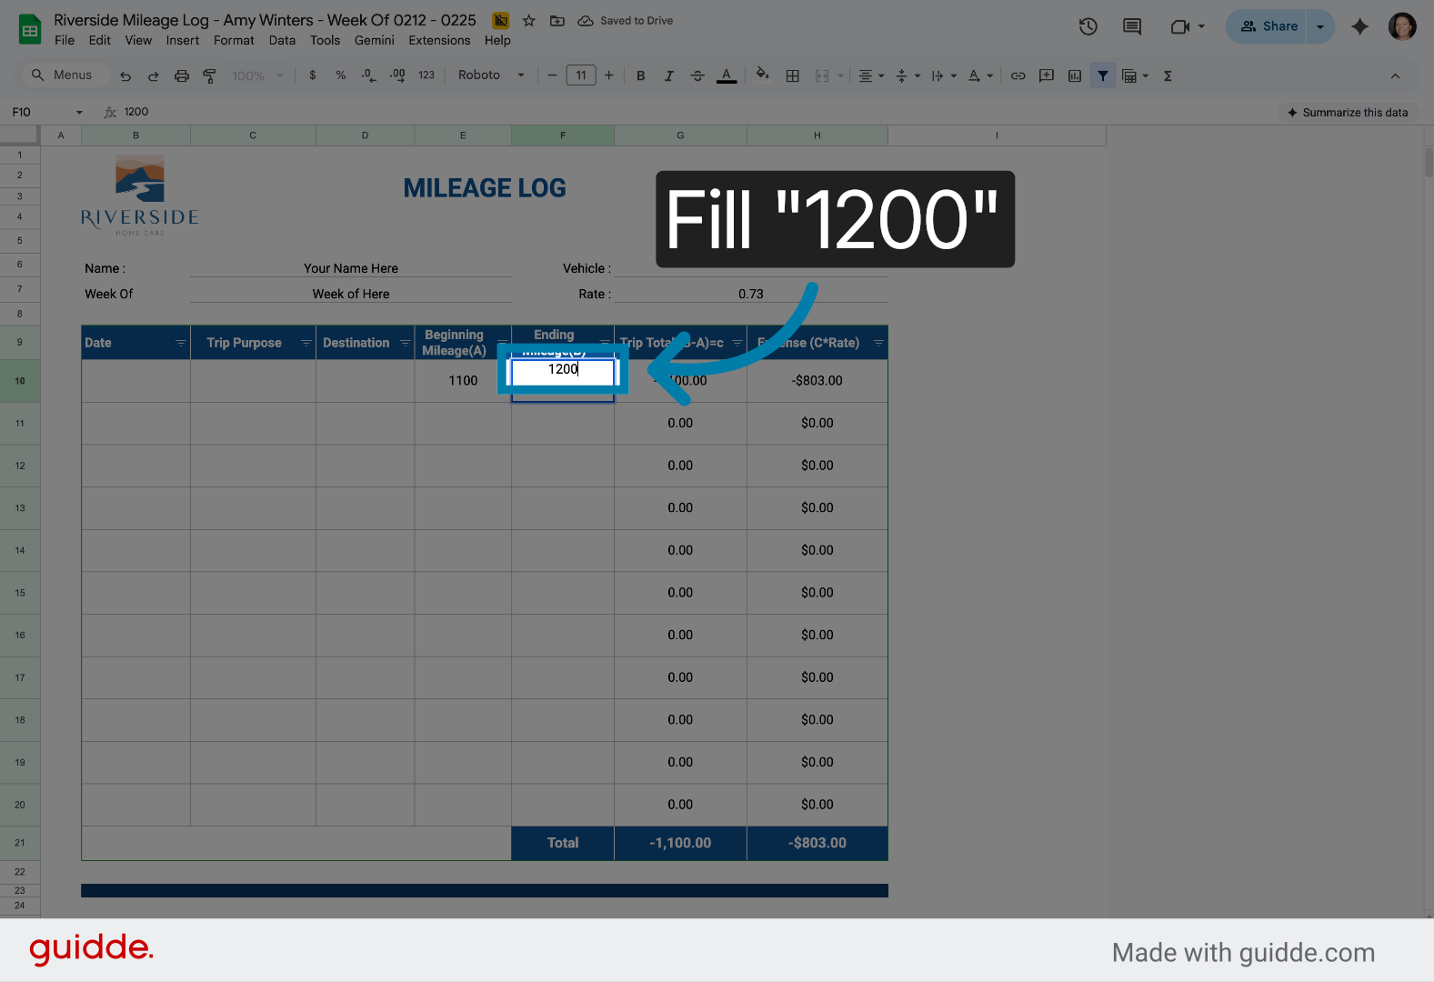This screenshot has width=1434, height=982.
Task: Star this spreadsheet
Action: click(529, 21)
